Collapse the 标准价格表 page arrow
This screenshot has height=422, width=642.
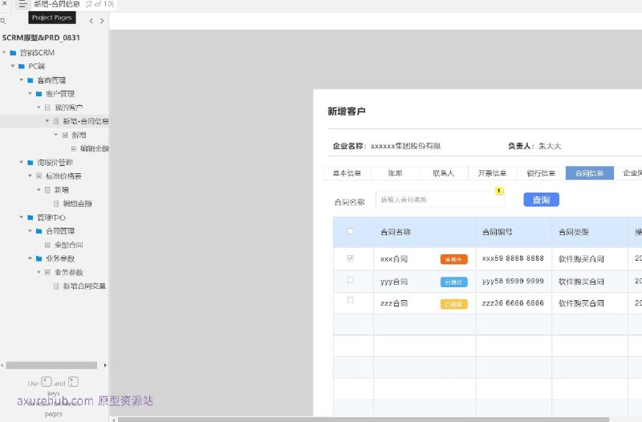point(30,176)
